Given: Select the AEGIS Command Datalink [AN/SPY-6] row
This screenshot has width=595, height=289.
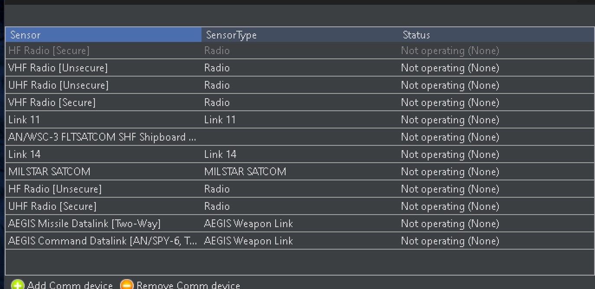Looking at the screenshot, I should pos(87,241).
